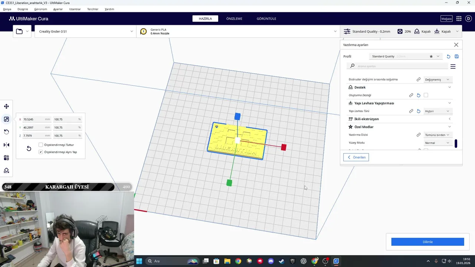Collapse the Yapı Levhası Yapıştırması section
475x267 pixels.
(450, 103)
